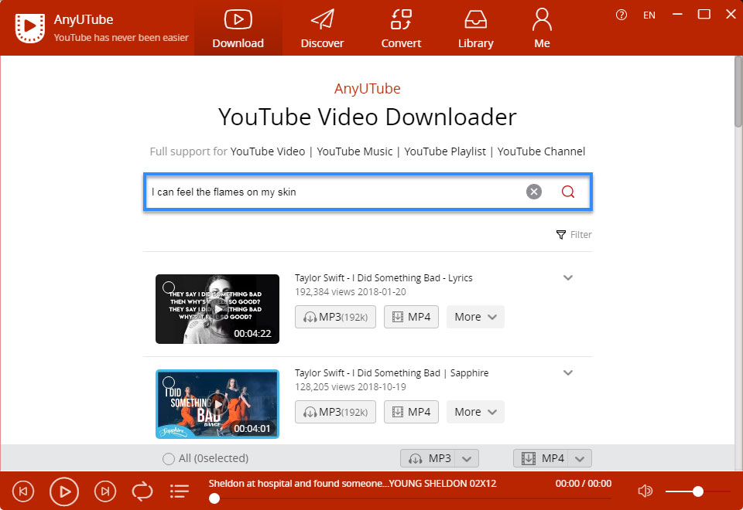Skip to previous track in player

[22, 491]
